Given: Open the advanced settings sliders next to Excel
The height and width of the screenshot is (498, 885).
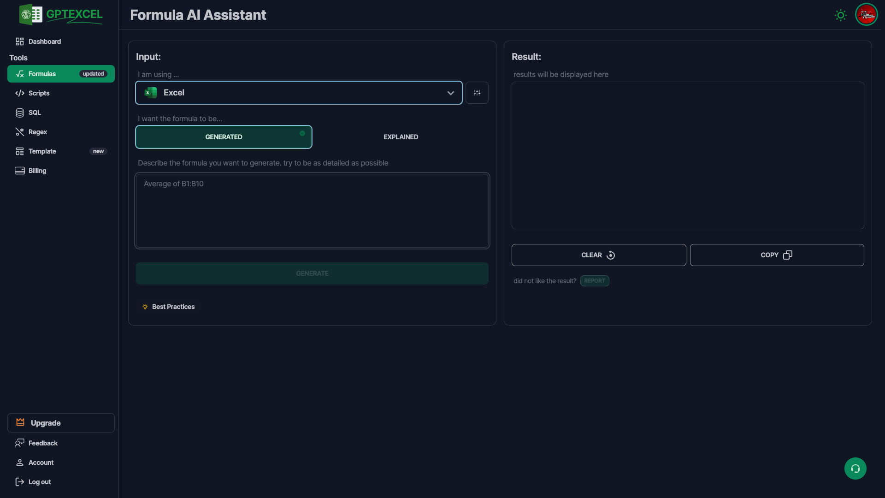Looking at the screenshot, I should (477, 93).
